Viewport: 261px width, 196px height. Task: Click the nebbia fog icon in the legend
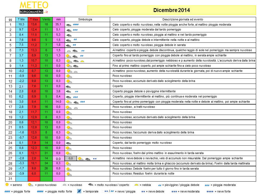click(x=136, y=185)
